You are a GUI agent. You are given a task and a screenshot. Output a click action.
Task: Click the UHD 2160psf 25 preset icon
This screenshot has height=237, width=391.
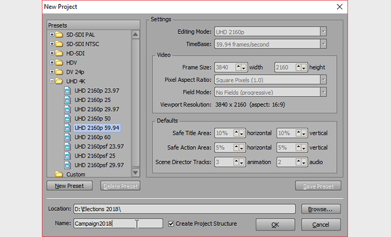pos(69,156)
